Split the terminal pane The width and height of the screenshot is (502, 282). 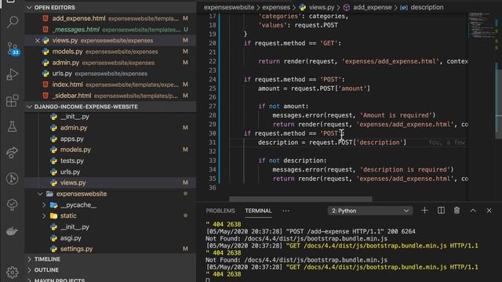(x=441, y=211)
